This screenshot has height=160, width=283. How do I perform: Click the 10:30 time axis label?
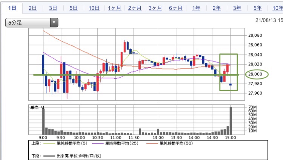[98, 138]
